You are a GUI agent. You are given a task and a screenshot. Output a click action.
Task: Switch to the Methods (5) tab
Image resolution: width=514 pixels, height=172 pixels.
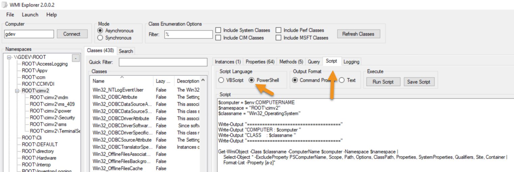coord(291,62)
